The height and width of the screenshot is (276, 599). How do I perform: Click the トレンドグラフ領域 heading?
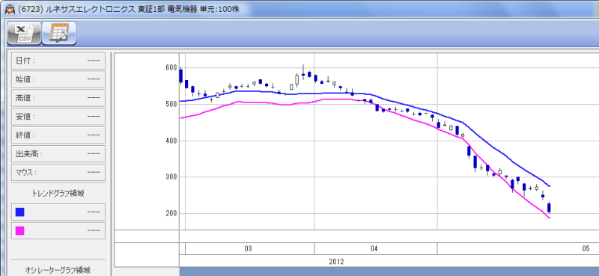(x=58, y=194)
